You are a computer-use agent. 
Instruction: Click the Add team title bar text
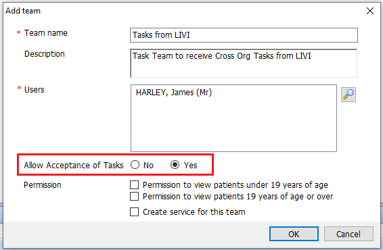coord(23,11)
